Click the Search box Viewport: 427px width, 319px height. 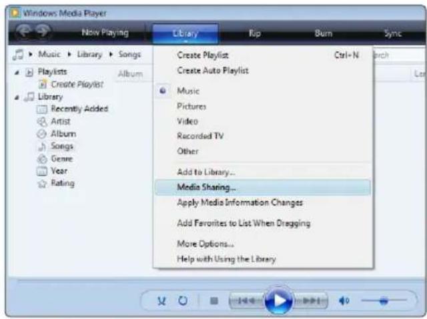[400, 55]
